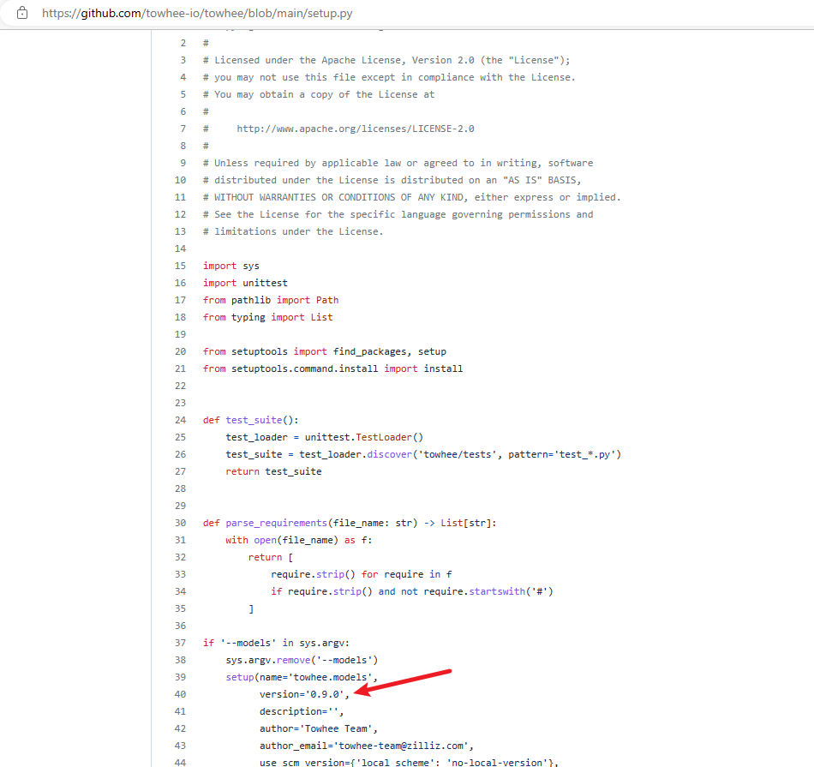Click line number 37 checking '--models' argument
This screenshot has width=814, height=767.
coord(181,643)
